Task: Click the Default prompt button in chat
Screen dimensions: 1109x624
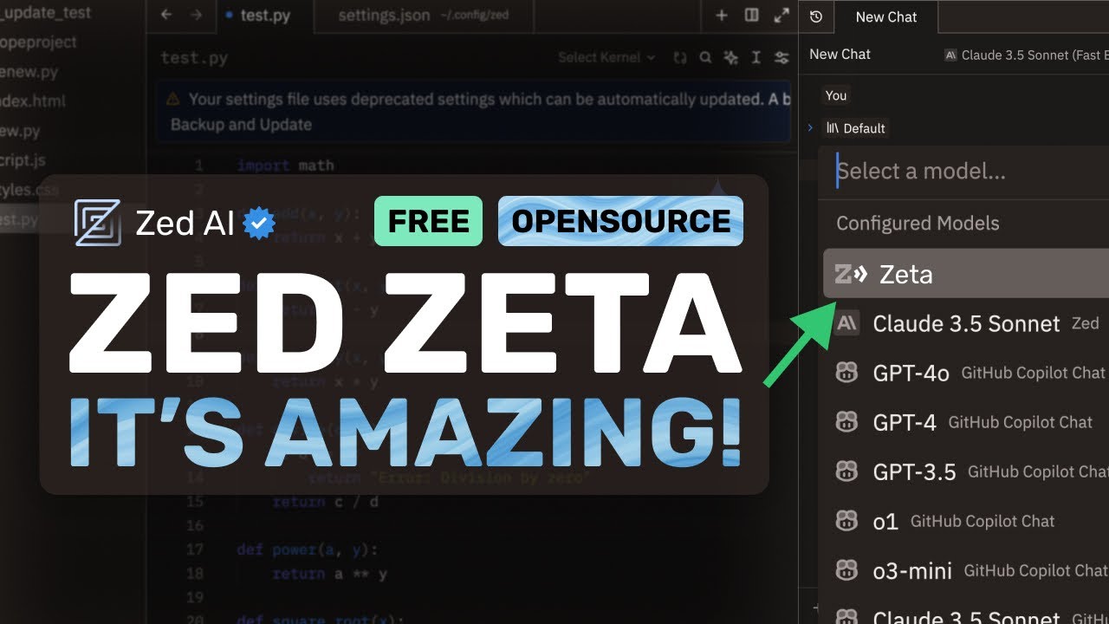Action: (x=855, y=128)
